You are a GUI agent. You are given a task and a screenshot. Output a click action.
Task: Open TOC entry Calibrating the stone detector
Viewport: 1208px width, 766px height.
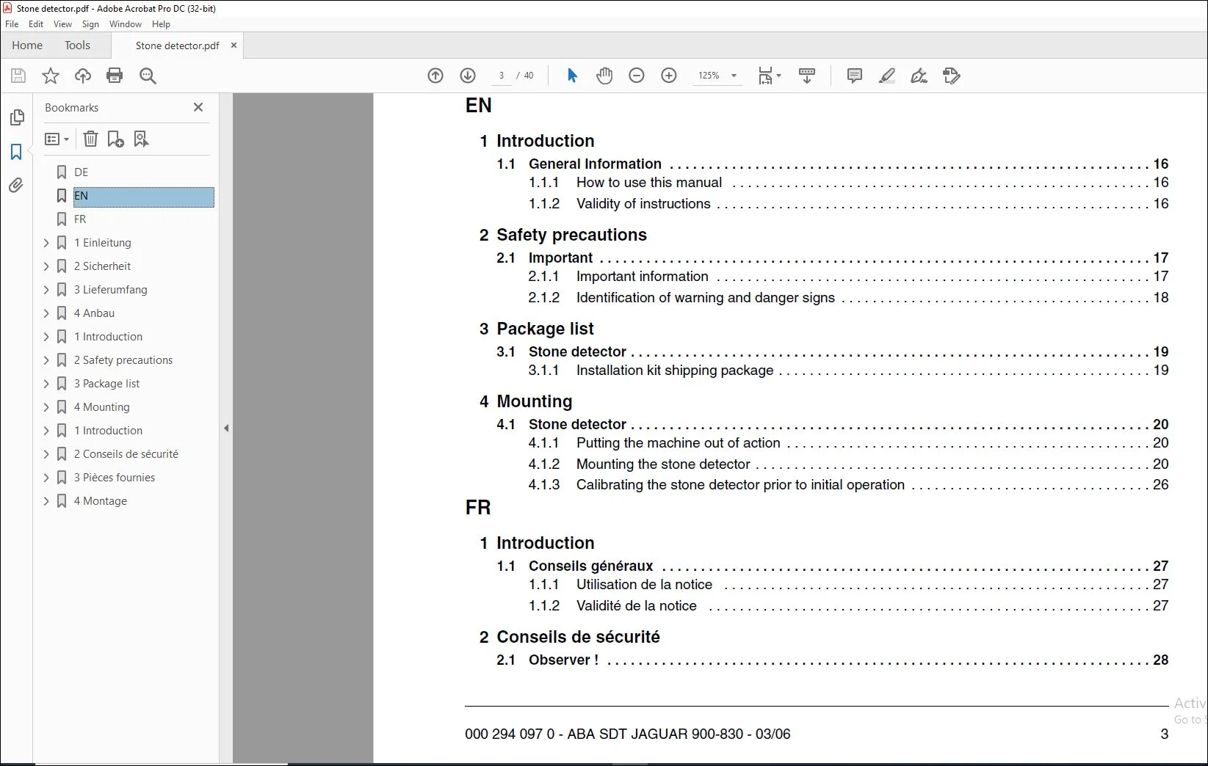(x=740, y=485)
